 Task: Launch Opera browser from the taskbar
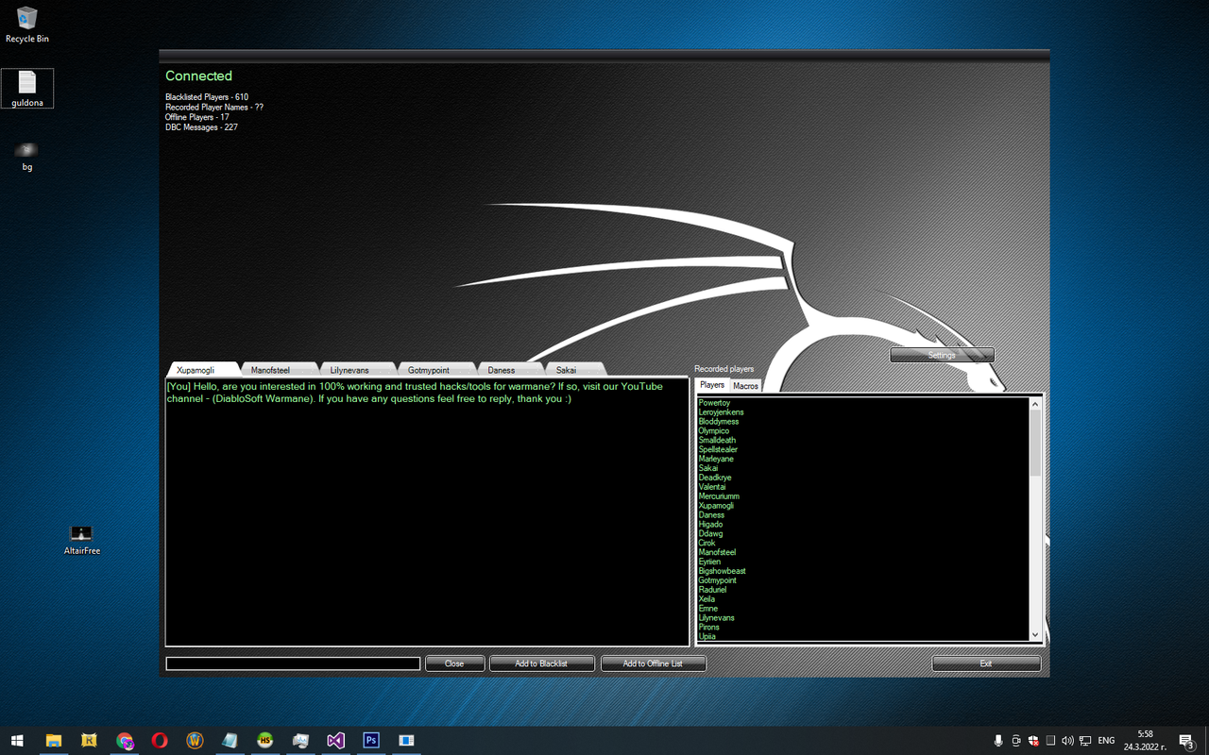pyautogui.click(x=160, y=741)
